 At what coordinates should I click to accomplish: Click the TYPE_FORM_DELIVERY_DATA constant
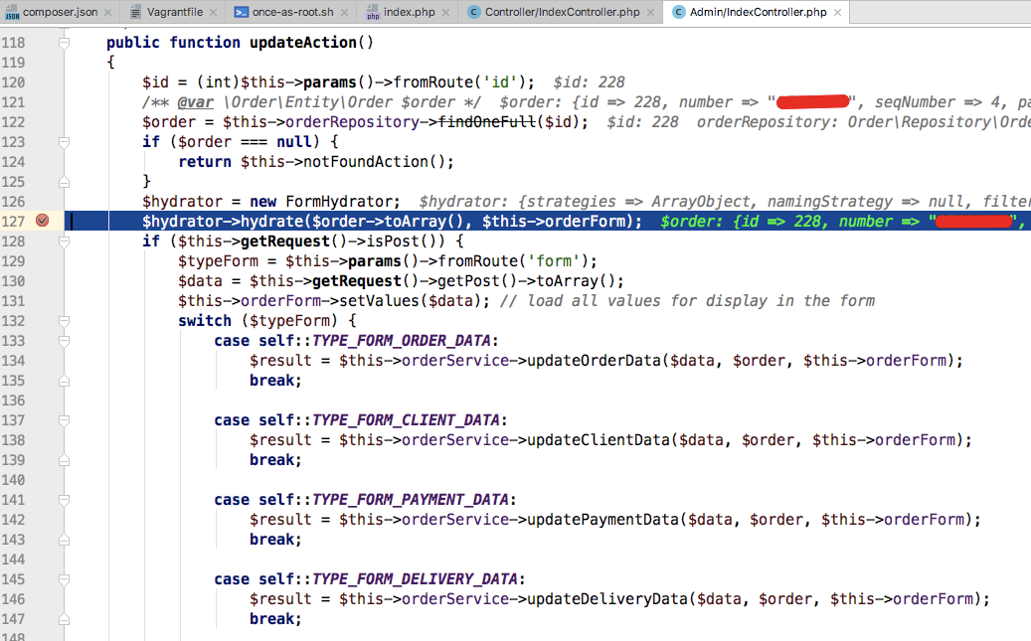pyautogui.click(x=415, y=579)
